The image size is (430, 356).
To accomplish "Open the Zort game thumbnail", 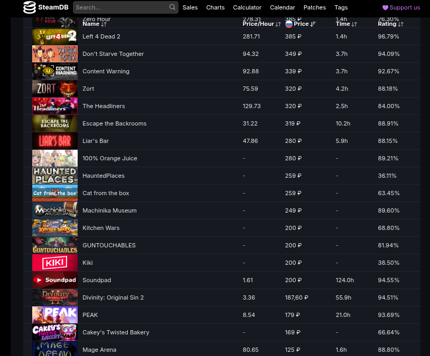I will pos(55,89).
